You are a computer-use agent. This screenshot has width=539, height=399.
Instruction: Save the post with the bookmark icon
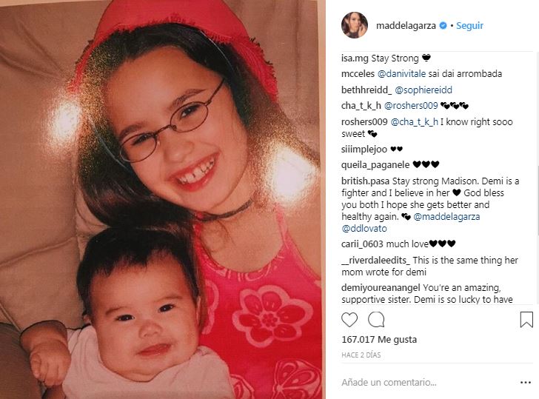[x=526, y=320]
